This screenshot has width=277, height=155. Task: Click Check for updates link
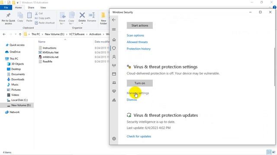coord(139,136)
